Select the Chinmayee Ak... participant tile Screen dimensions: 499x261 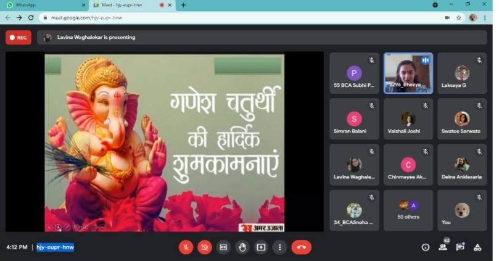point(408,165)
